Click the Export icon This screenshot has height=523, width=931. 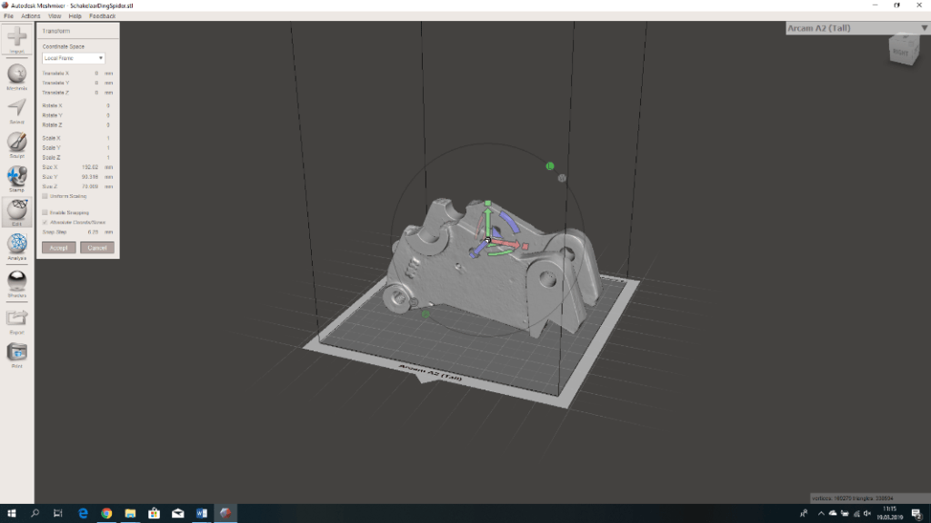[16, 318]
